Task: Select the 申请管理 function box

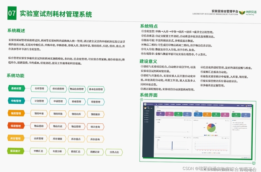Action: click(x=58, y=101)
